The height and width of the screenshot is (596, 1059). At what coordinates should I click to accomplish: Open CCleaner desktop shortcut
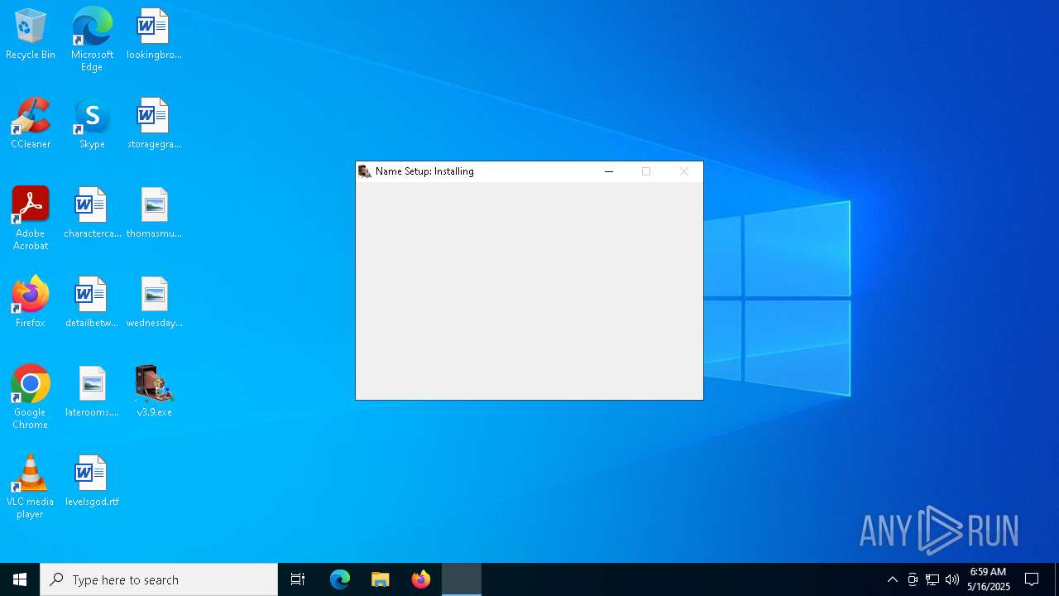tap(31, 124)
